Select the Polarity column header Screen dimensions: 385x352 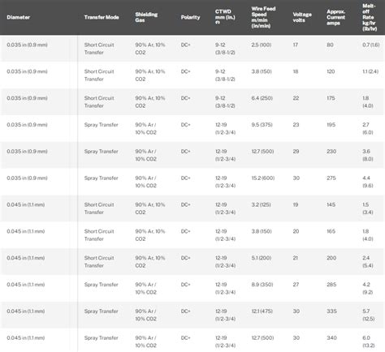click(190, 17)
